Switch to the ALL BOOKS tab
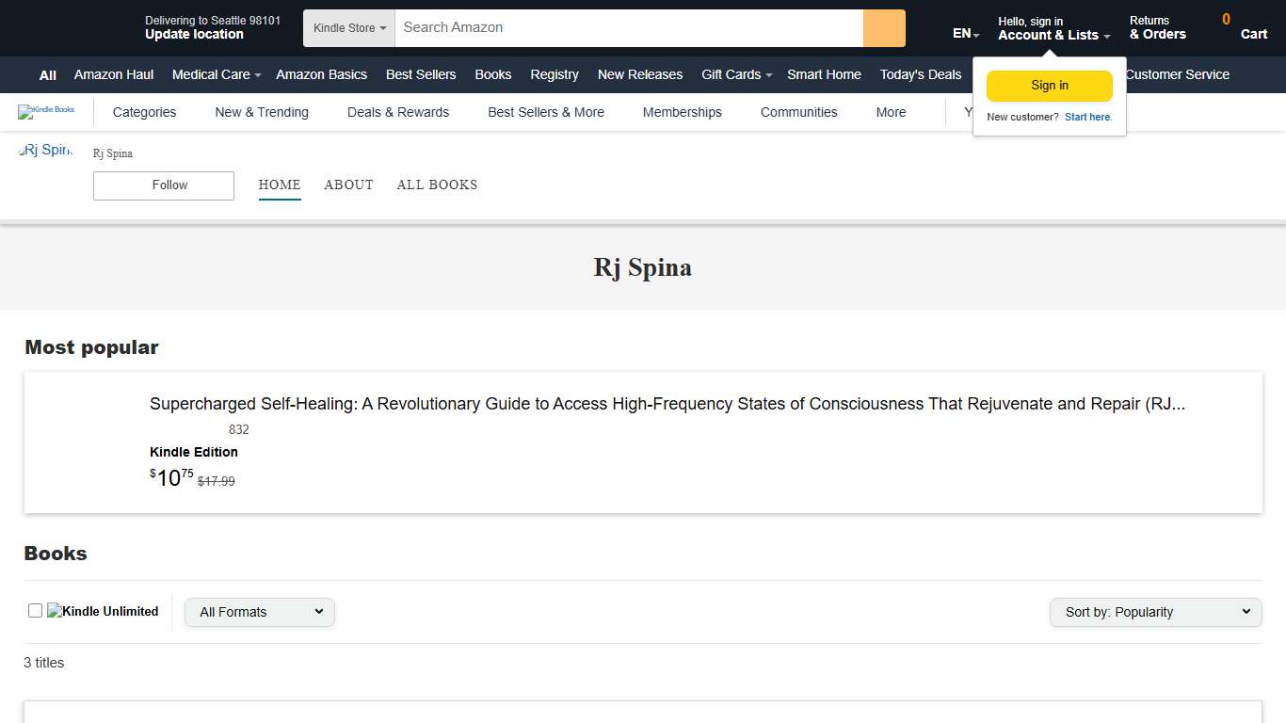The image size is (1286, 723). [x=437, y=185]
